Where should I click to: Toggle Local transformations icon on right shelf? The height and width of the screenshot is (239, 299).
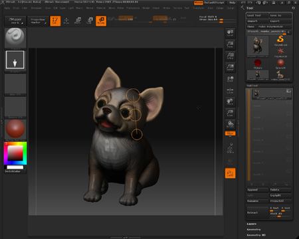pos(230,79)
